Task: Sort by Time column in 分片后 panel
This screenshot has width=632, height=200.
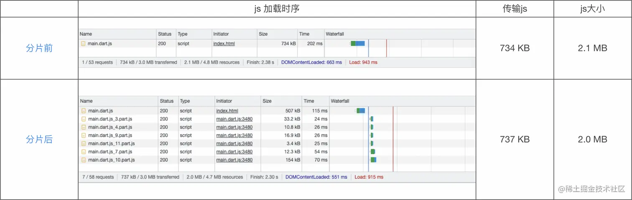Action: pyautogui.click(x=316, y=101)
